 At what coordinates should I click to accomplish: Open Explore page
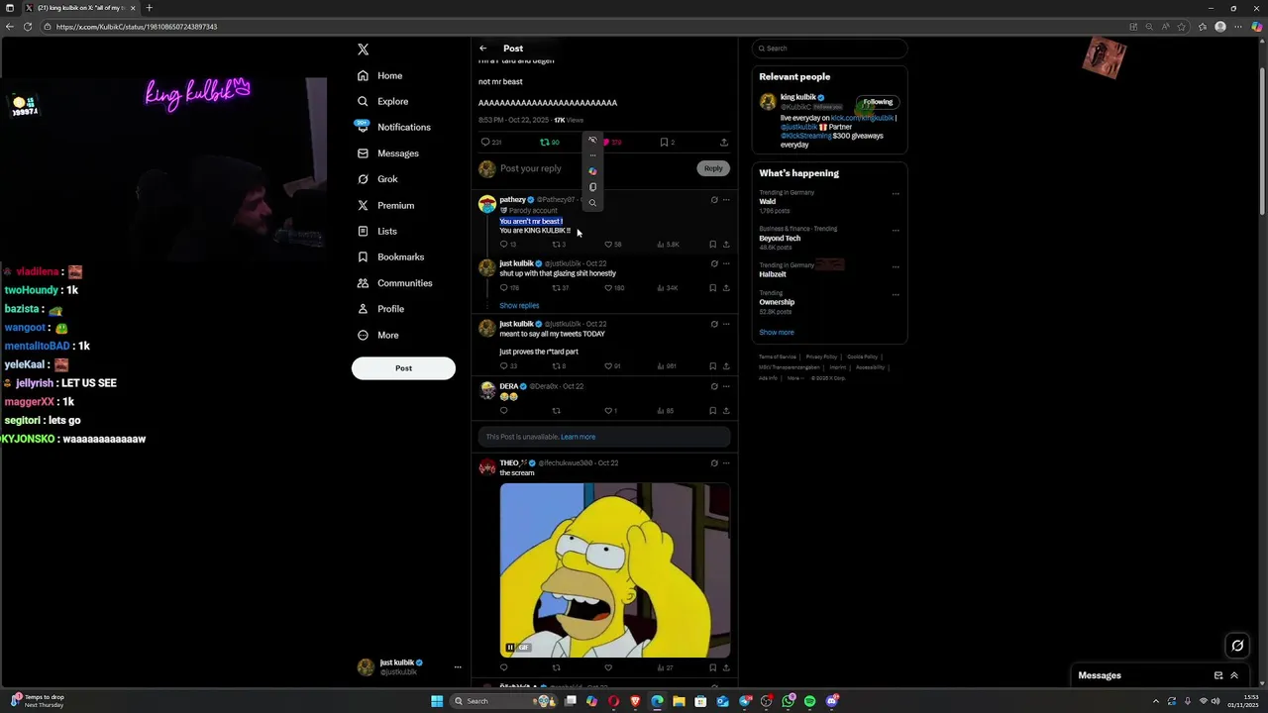click(382, 101)
